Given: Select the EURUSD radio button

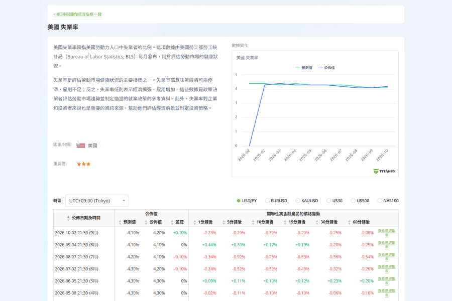Looking at the screenshot, I should tap(267, 201).
